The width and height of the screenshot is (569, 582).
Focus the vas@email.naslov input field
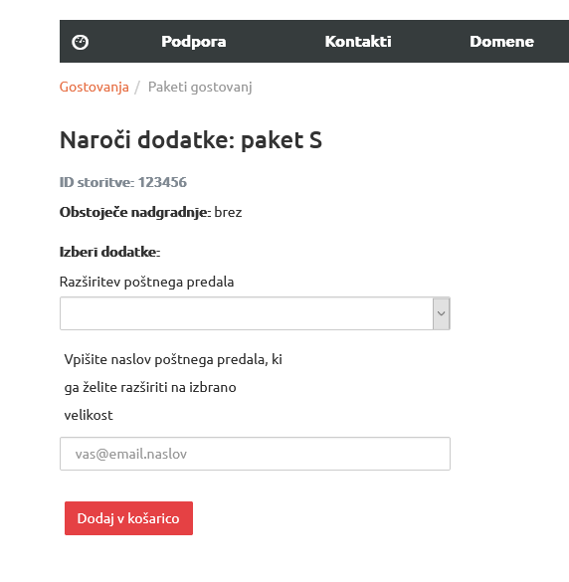pyautogui.click(x=255, y=454)
